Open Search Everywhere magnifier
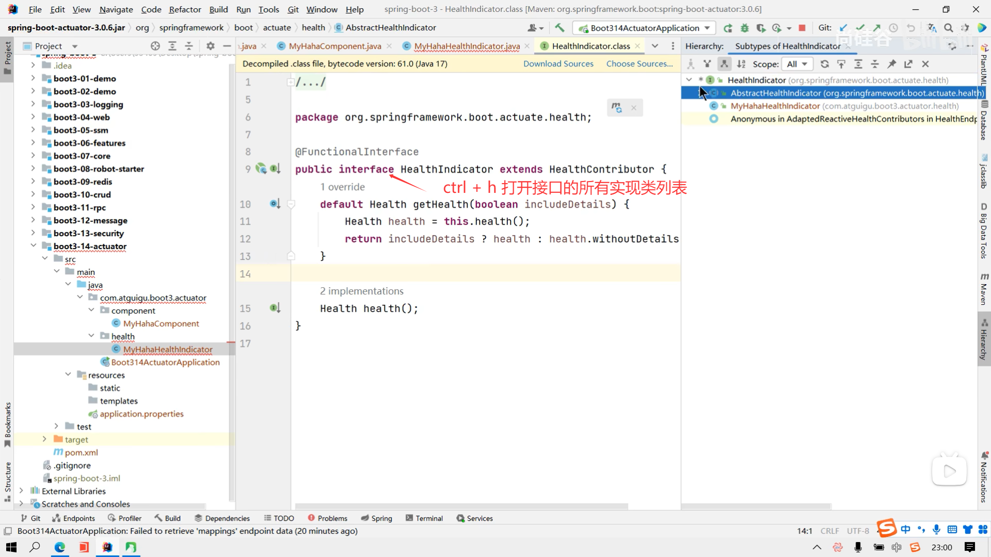The height and width of the screenshot is (557, 991). [x=948, y=28]
